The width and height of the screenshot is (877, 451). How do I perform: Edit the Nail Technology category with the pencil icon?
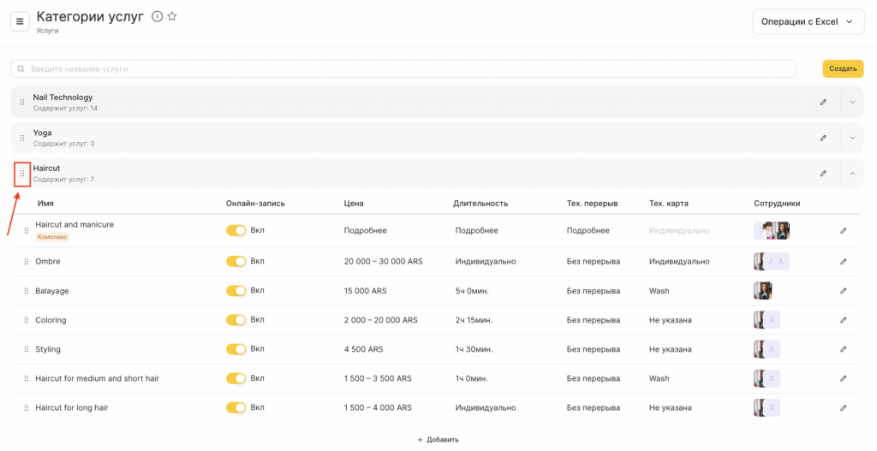tap(823, 102)
